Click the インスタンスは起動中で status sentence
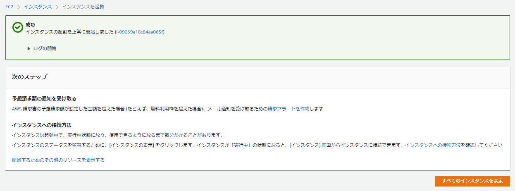Screen dimensions: 515x191 click(x=118, y=135)
